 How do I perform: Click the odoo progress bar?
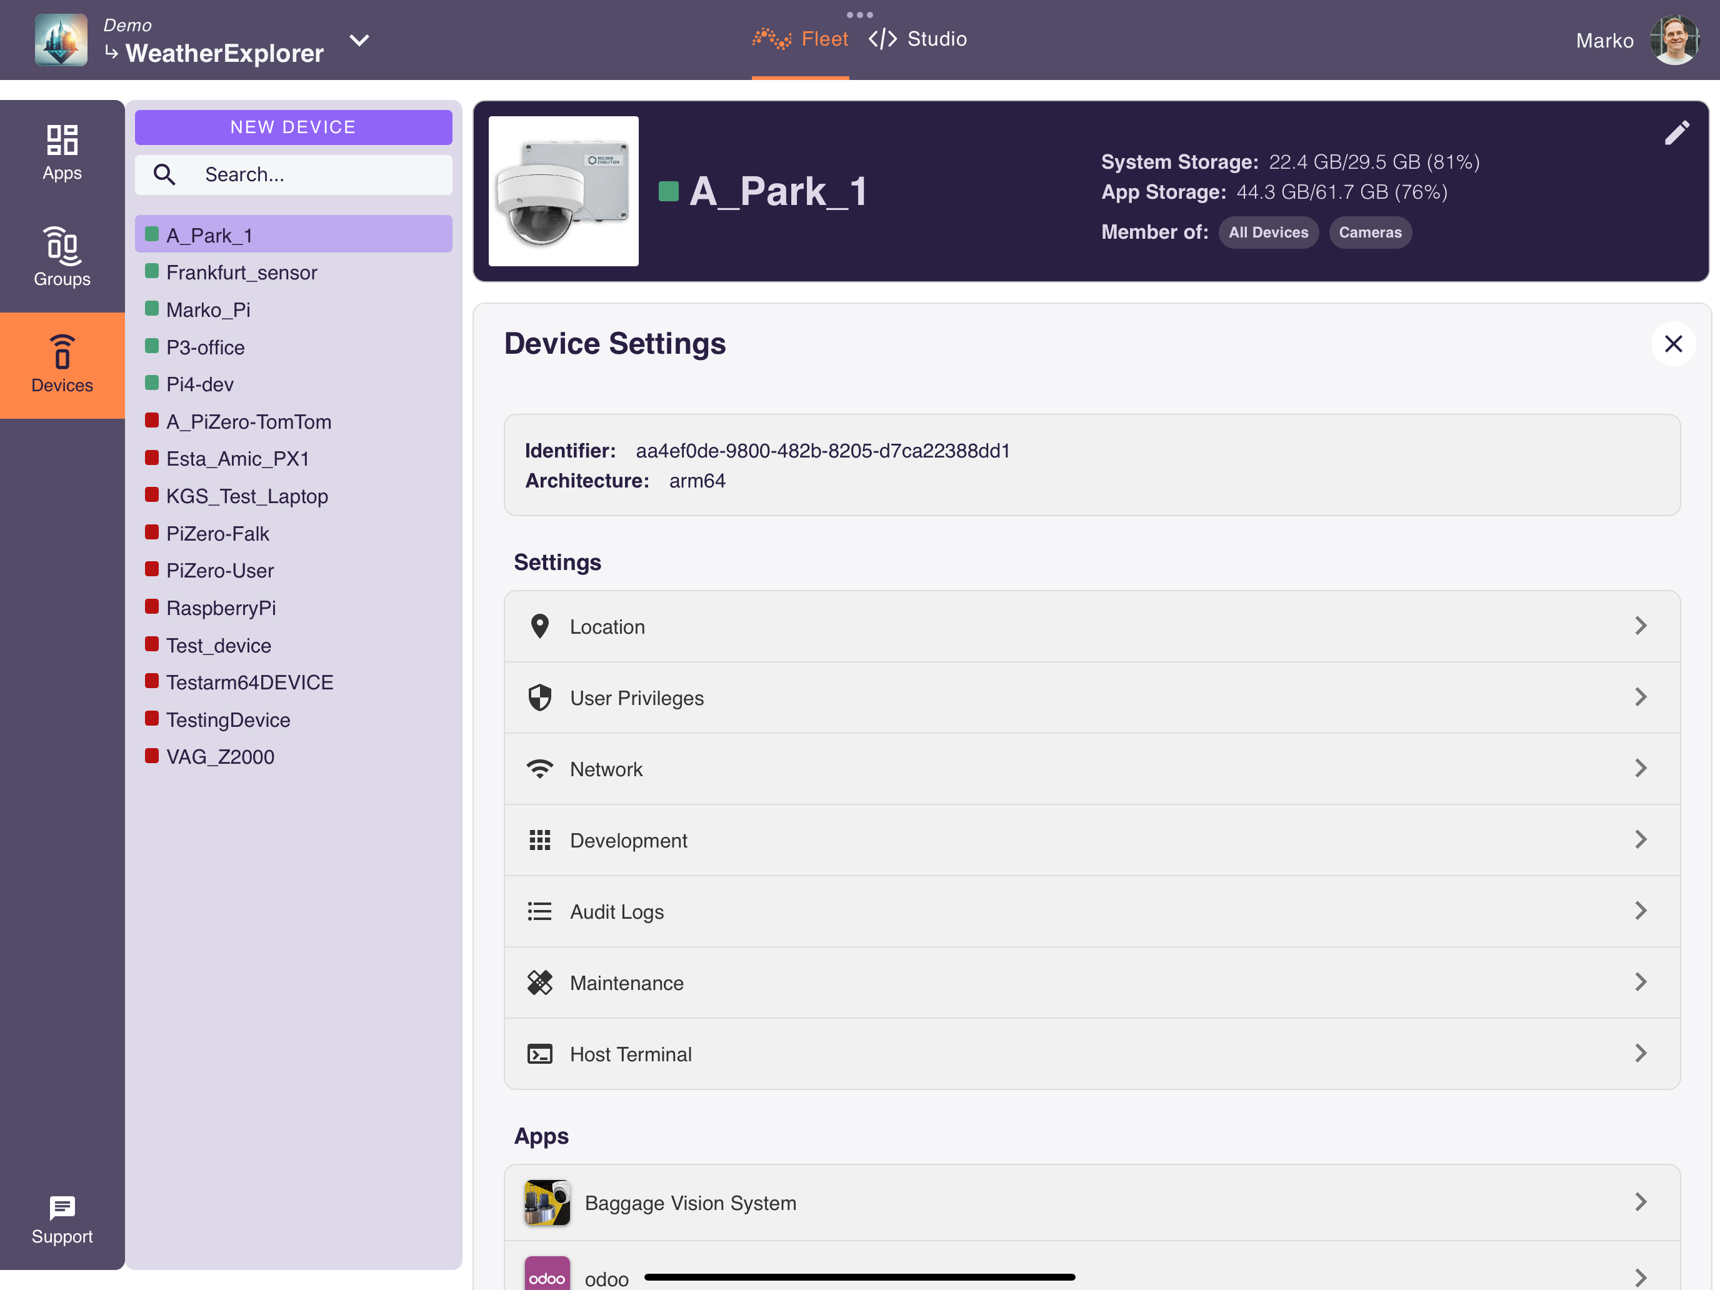(x=859, y=1277)
